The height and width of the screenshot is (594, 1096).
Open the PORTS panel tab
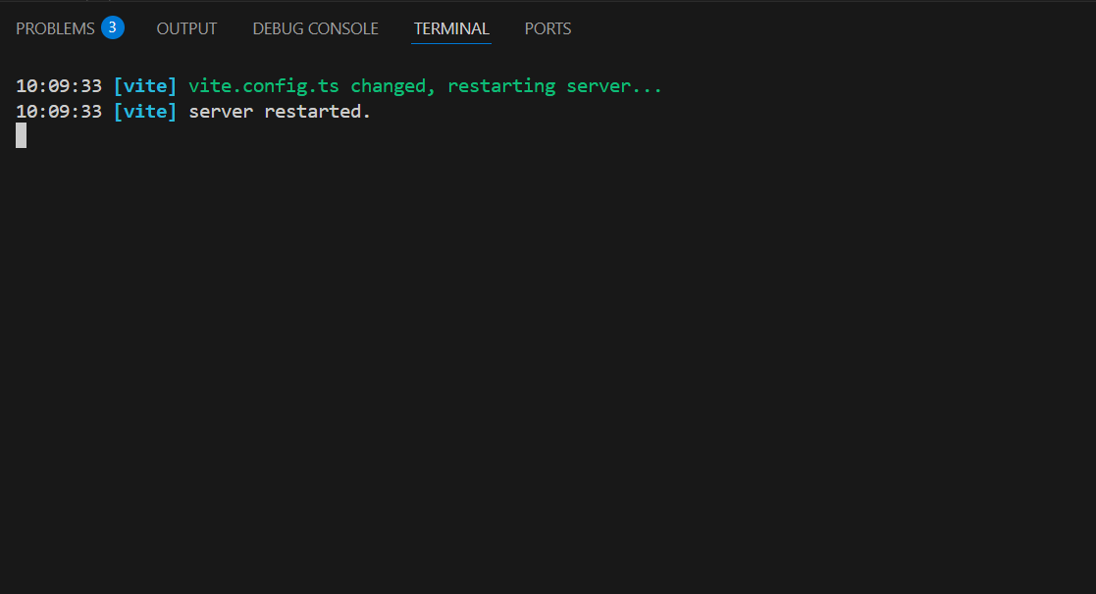click(548, 28)
